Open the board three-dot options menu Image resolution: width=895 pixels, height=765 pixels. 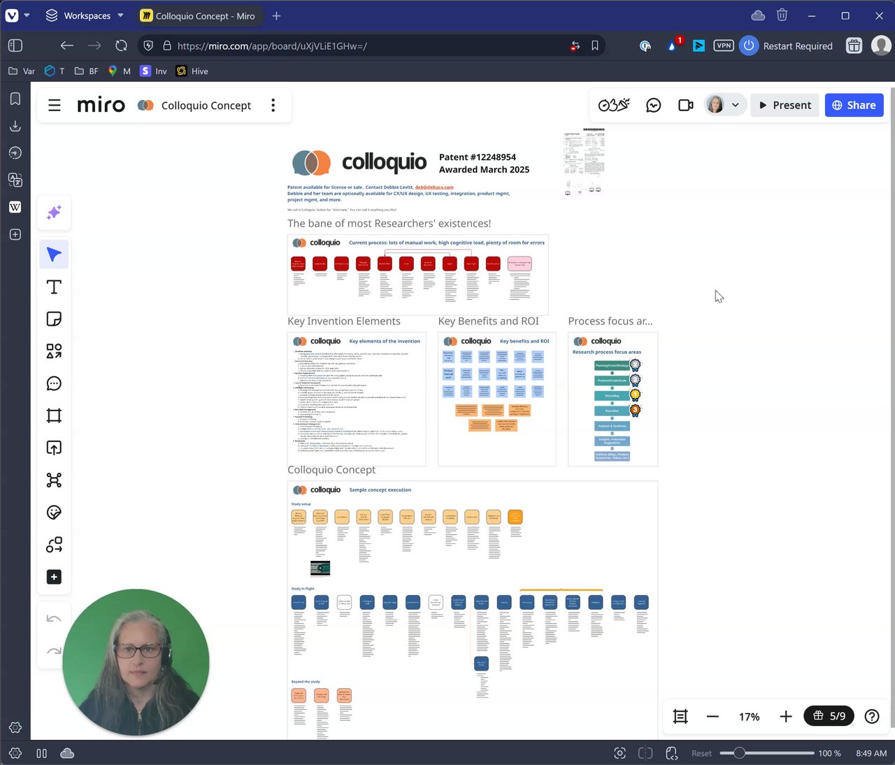273,106
